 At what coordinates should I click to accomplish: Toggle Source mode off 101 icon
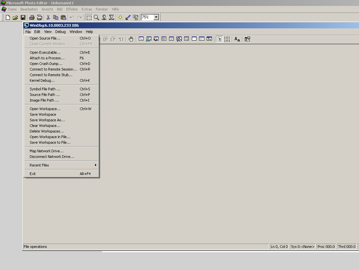click(227, 39)
